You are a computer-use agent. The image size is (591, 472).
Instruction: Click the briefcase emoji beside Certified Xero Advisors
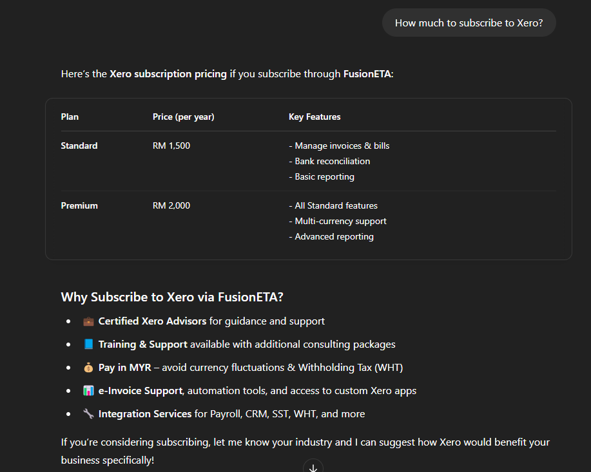tap(88, 321)
